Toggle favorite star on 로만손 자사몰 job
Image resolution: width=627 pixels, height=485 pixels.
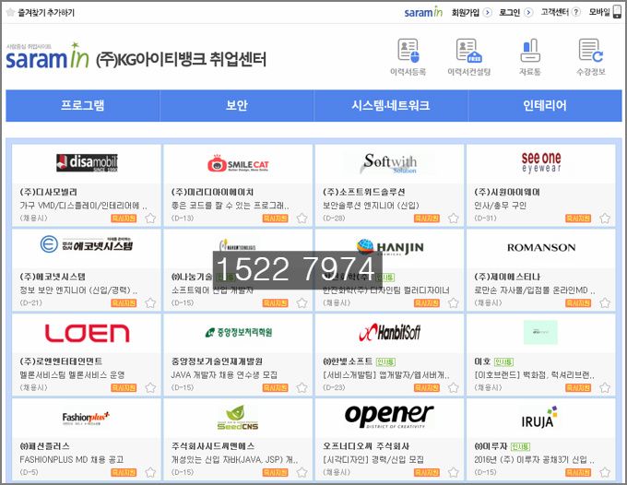point(605,303)
